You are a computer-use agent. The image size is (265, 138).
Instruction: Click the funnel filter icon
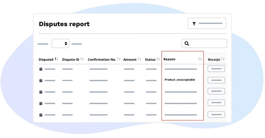[194, 24]
